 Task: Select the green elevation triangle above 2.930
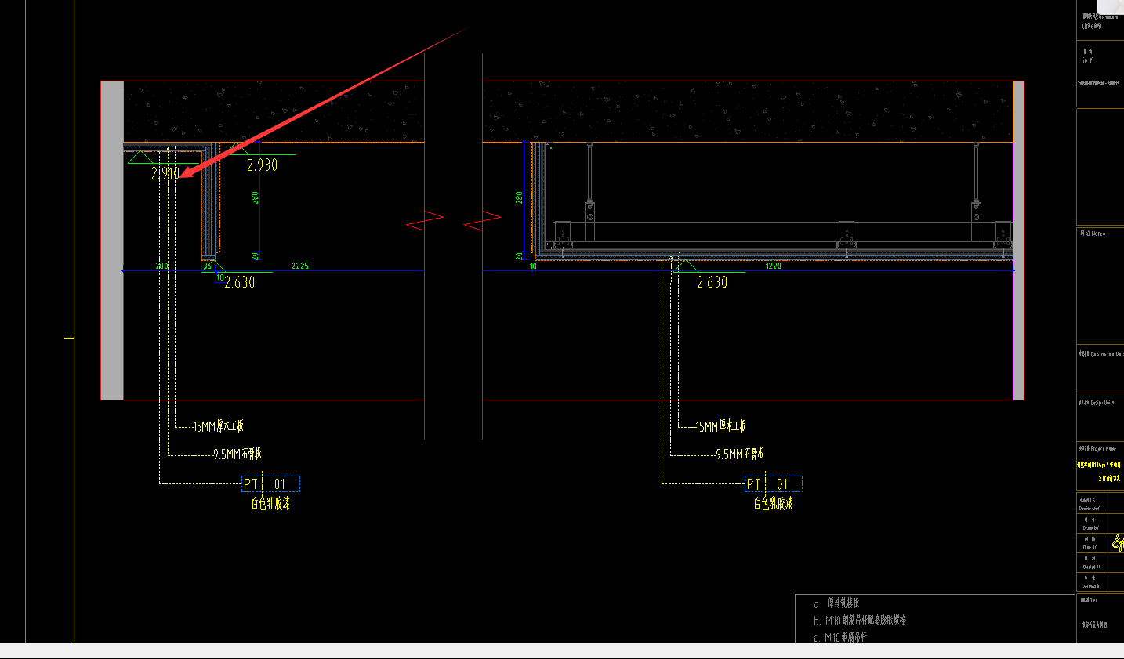tap(238, 149)
